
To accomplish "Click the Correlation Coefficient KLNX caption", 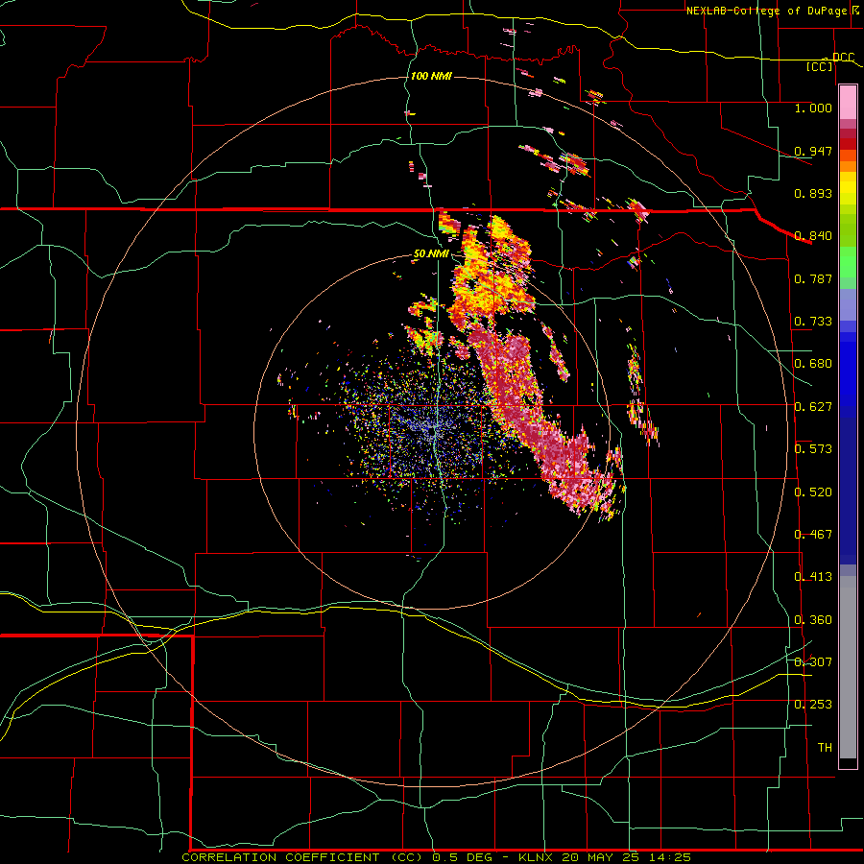I will 436,857.
